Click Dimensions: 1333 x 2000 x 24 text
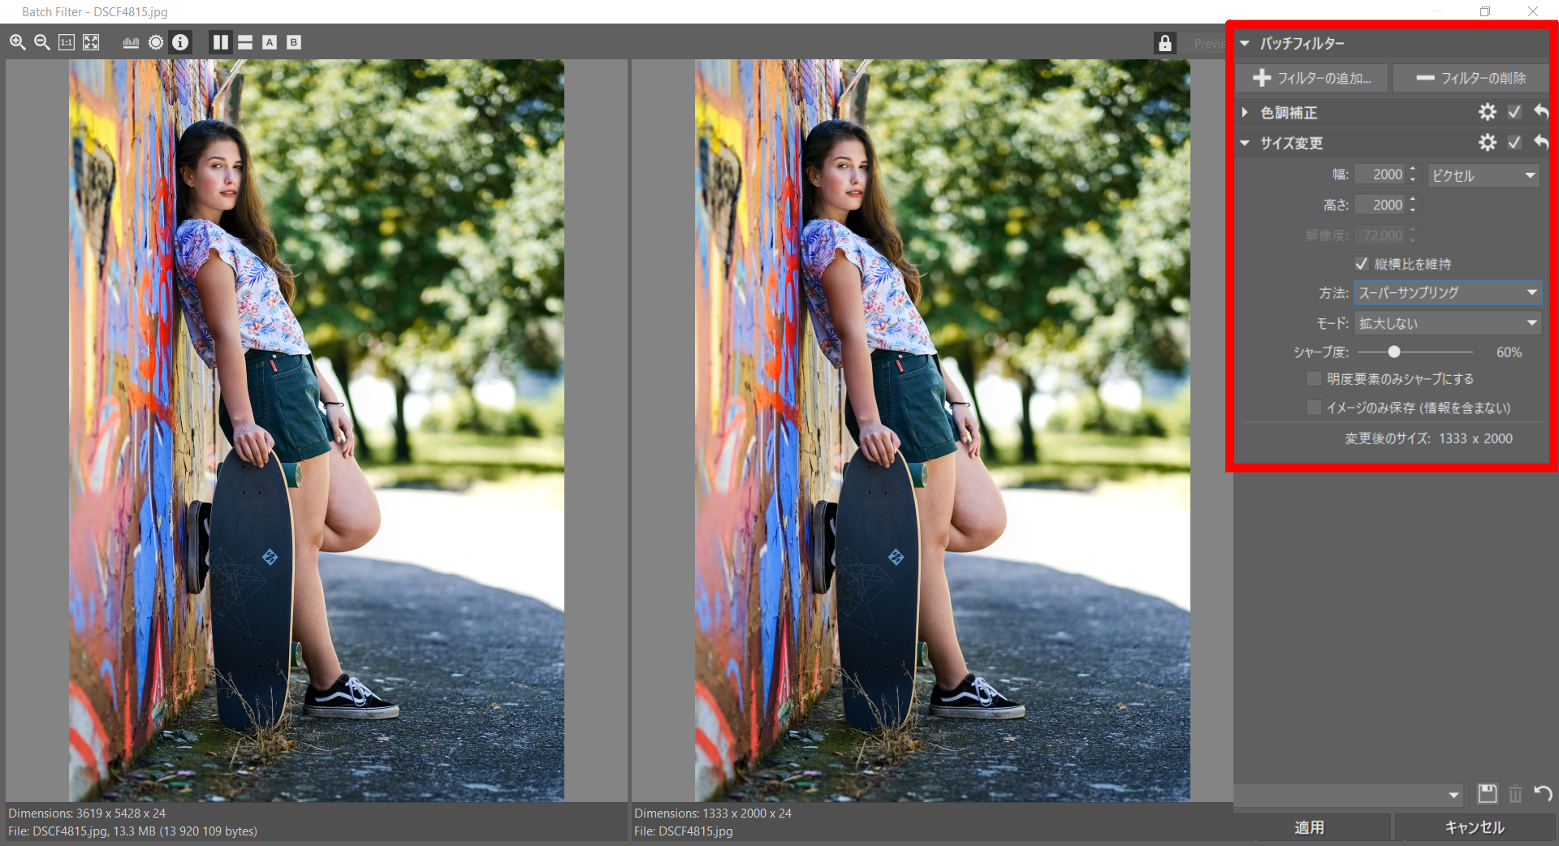Image resolution: width=1559 pixels, height=846 pixels. click(x=713, y=813)
